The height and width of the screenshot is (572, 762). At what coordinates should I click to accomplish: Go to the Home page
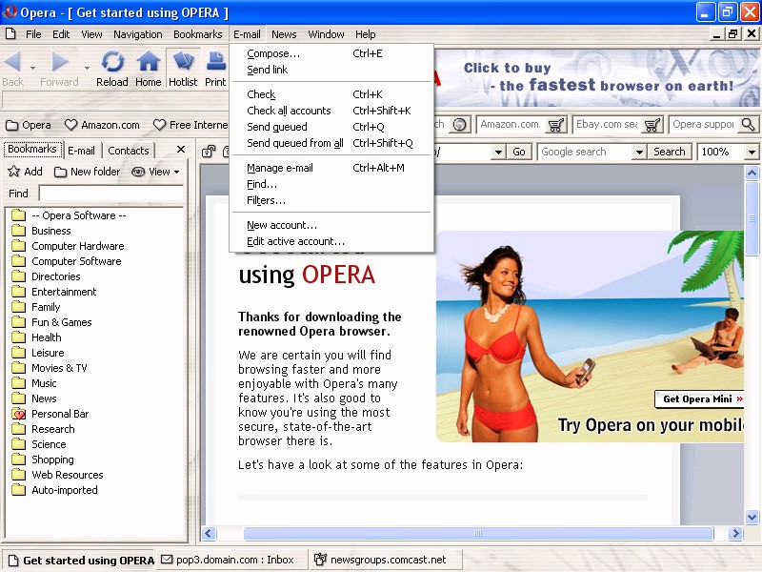tap(149, 69)
